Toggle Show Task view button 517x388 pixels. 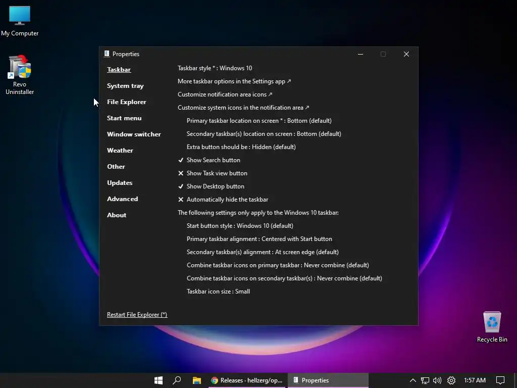click(x=213, y=173)
